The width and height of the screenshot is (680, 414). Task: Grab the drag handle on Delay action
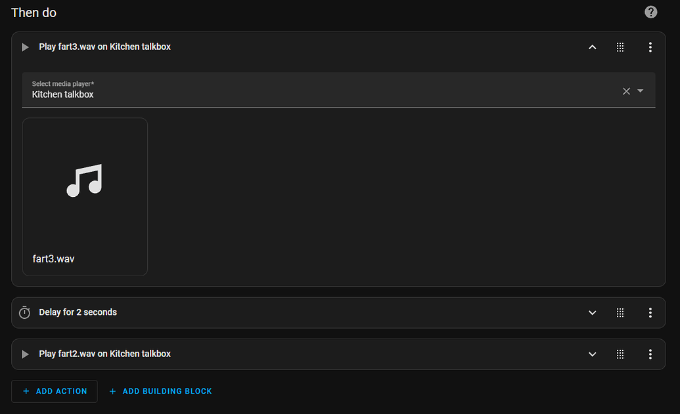[620, 313]
